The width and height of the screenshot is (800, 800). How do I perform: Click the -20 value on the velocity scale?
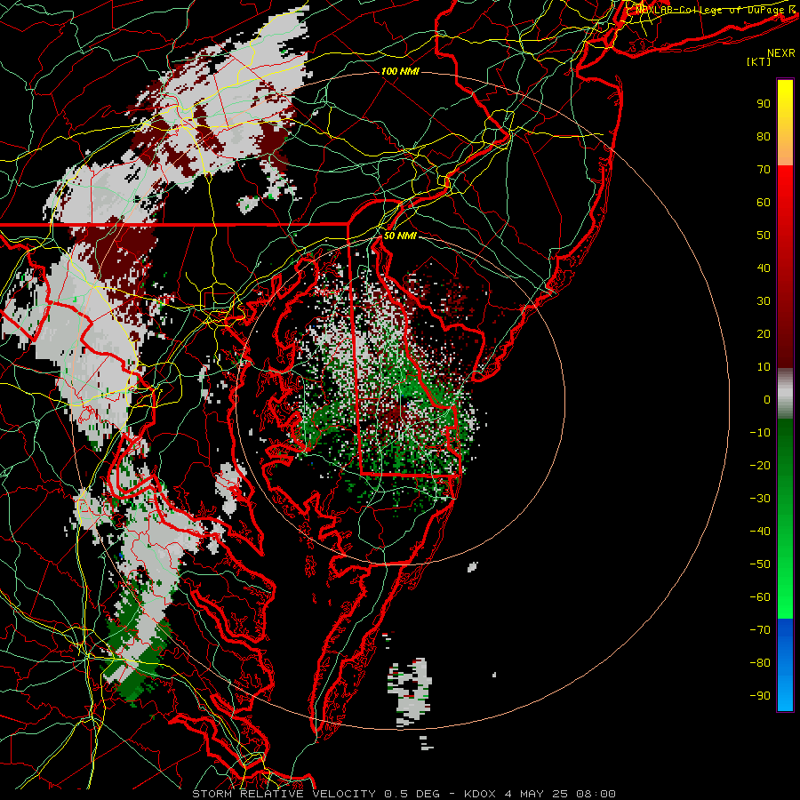tap(760, 465)
